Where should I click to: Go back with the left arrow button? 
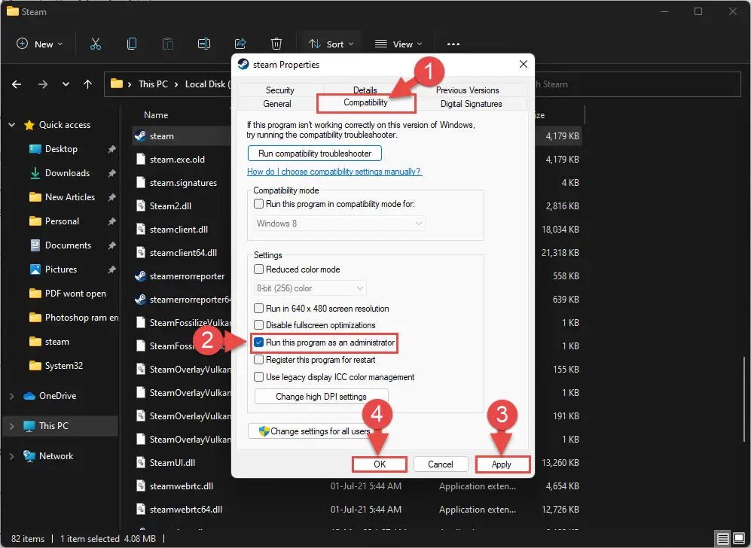(x=17, y=84)
